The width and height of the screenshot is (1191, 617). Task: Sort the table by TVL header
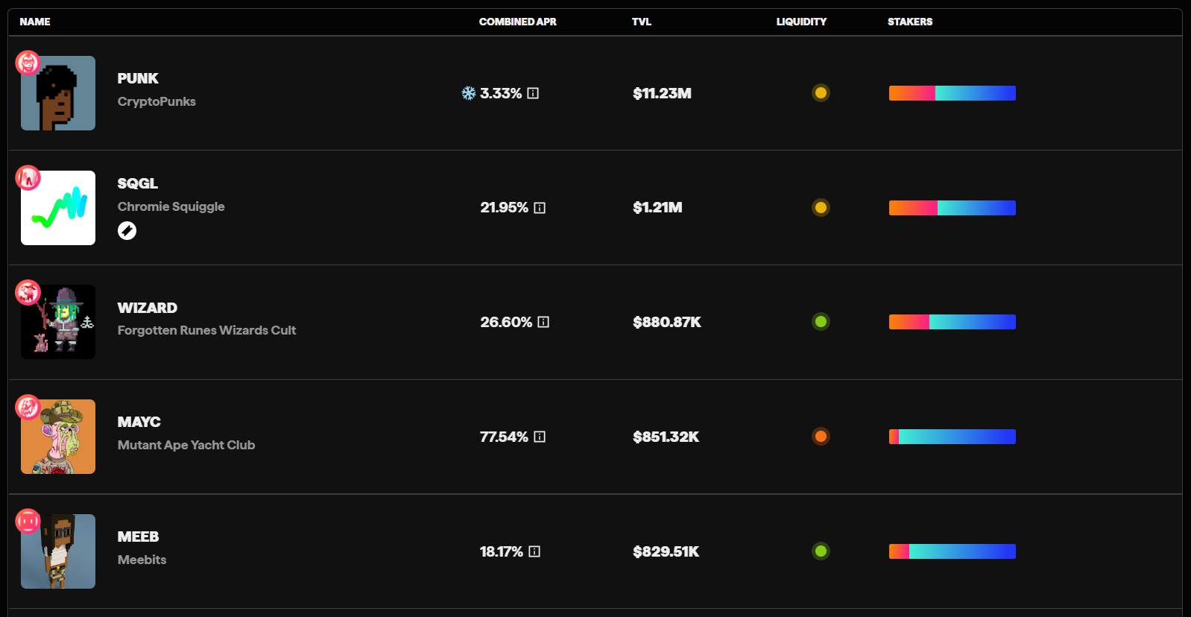[x=641, y=22]
